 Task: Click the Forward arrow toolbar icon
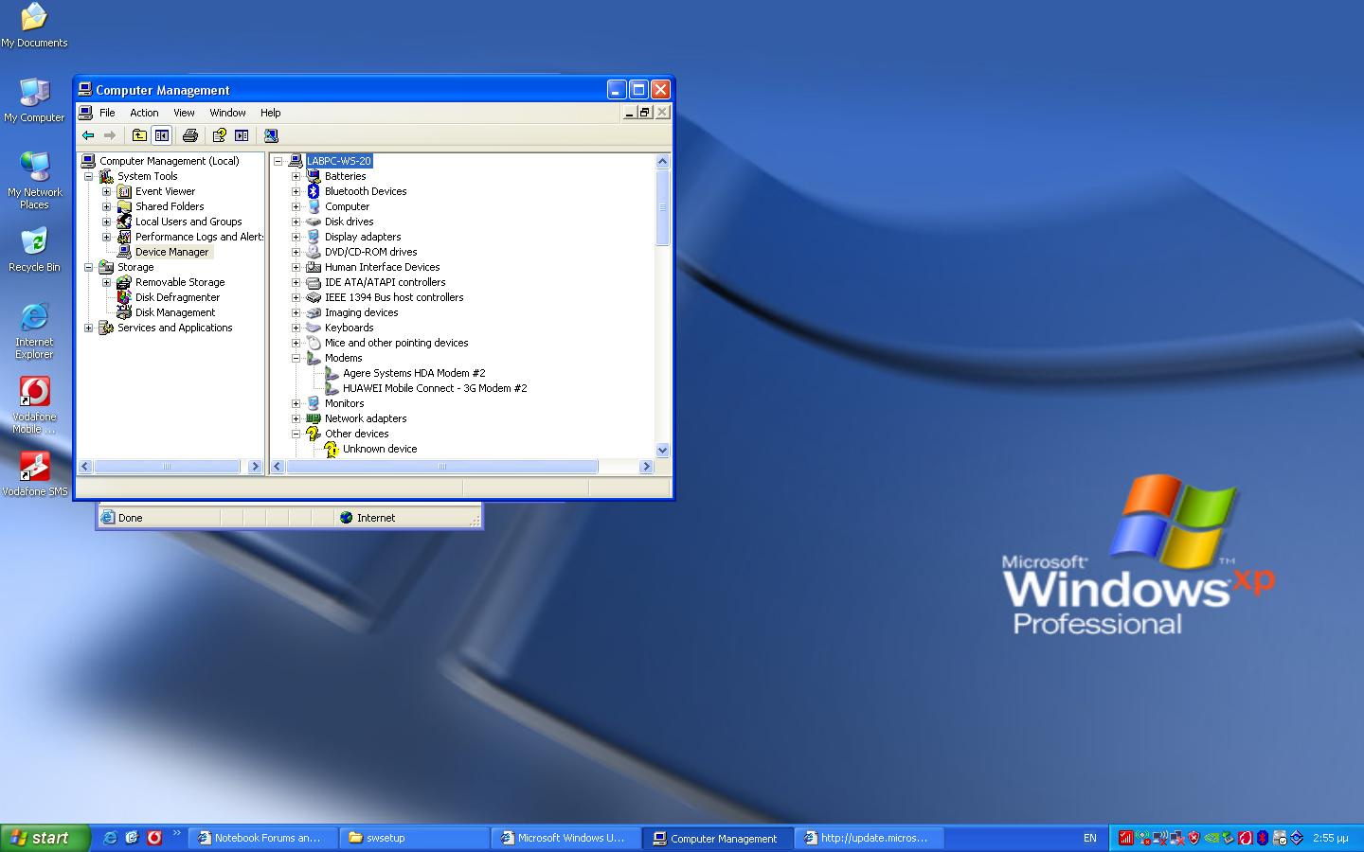[110, 135]
